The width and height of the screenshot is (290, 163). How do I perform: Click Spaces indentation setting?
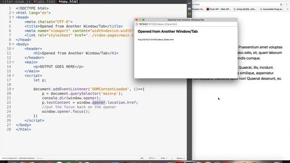pyautogui.click(x=180, y=158)
